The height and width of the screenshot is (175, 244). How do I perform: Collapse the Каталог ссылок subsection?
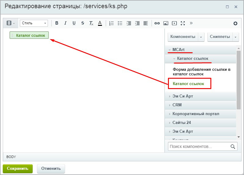click(200, 59)
